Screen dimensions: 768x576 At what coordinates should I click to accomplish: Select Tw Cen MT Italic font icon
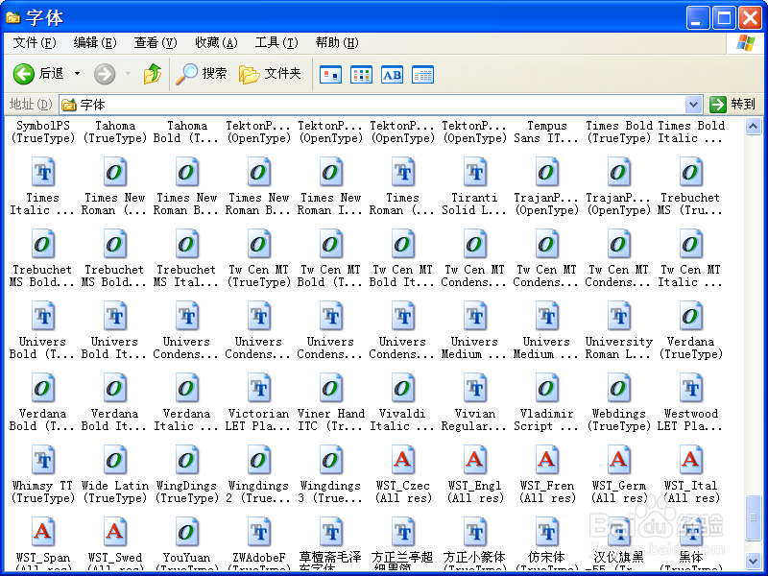[x=691, y=244]
